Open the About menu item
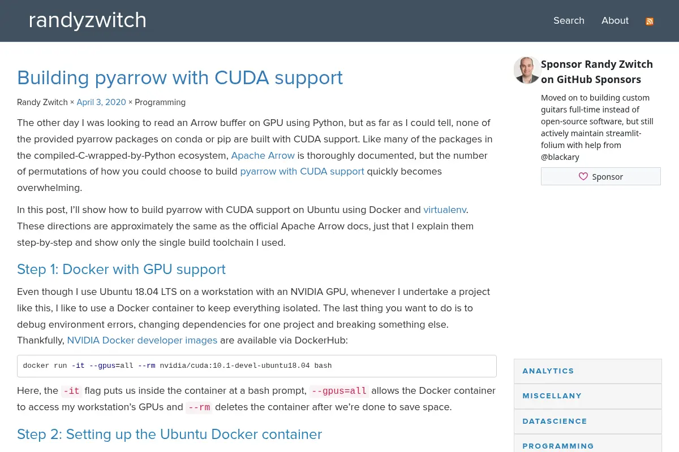 (x=615, y=20)
